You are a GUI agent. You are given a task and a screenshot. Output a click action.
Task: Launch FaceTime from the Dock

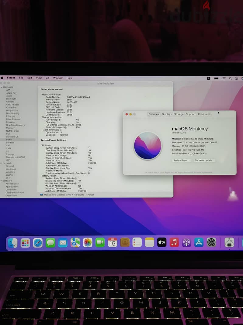tap(100, 242)
